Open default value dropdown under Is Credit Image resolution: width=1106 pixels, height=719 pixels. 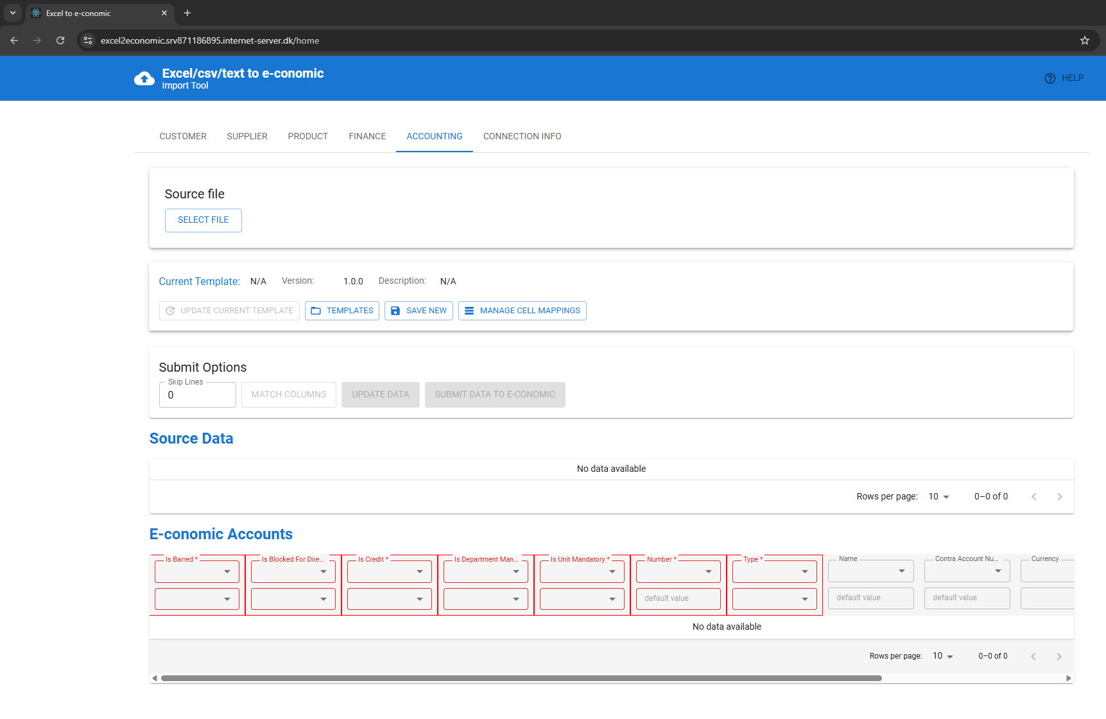[x=390, y=599]
